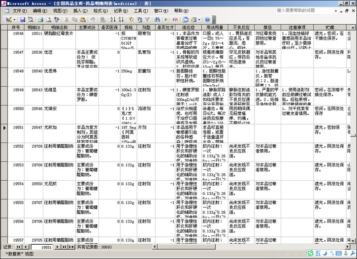Print the datasheet with the printer icon

point(40,20)
